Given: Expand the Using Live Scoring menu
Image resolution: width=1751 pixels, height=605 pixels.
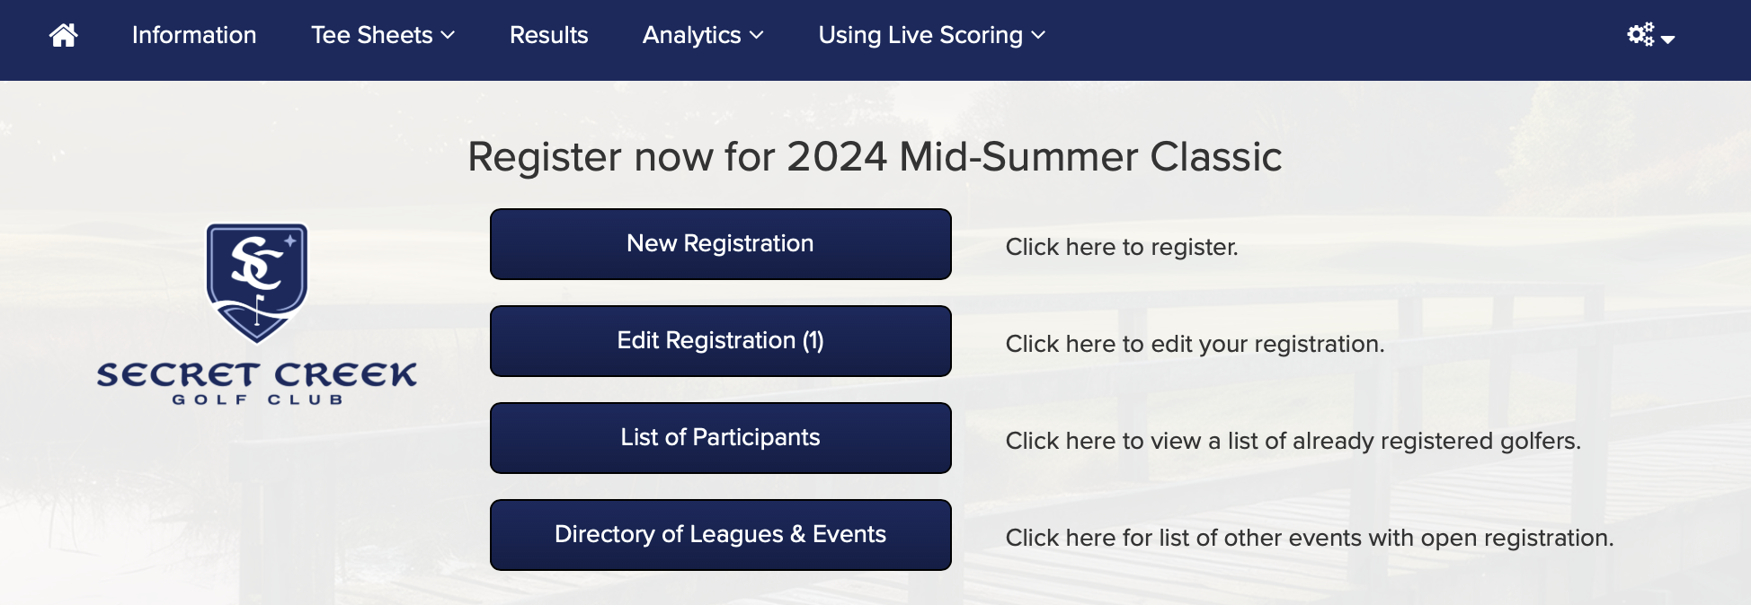Looking at the screenshot, I should 929,36.
